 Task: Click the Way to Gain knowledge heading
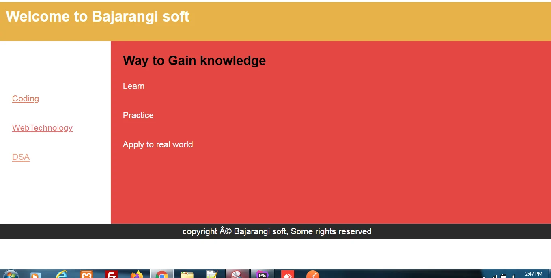tap(194, 60)
